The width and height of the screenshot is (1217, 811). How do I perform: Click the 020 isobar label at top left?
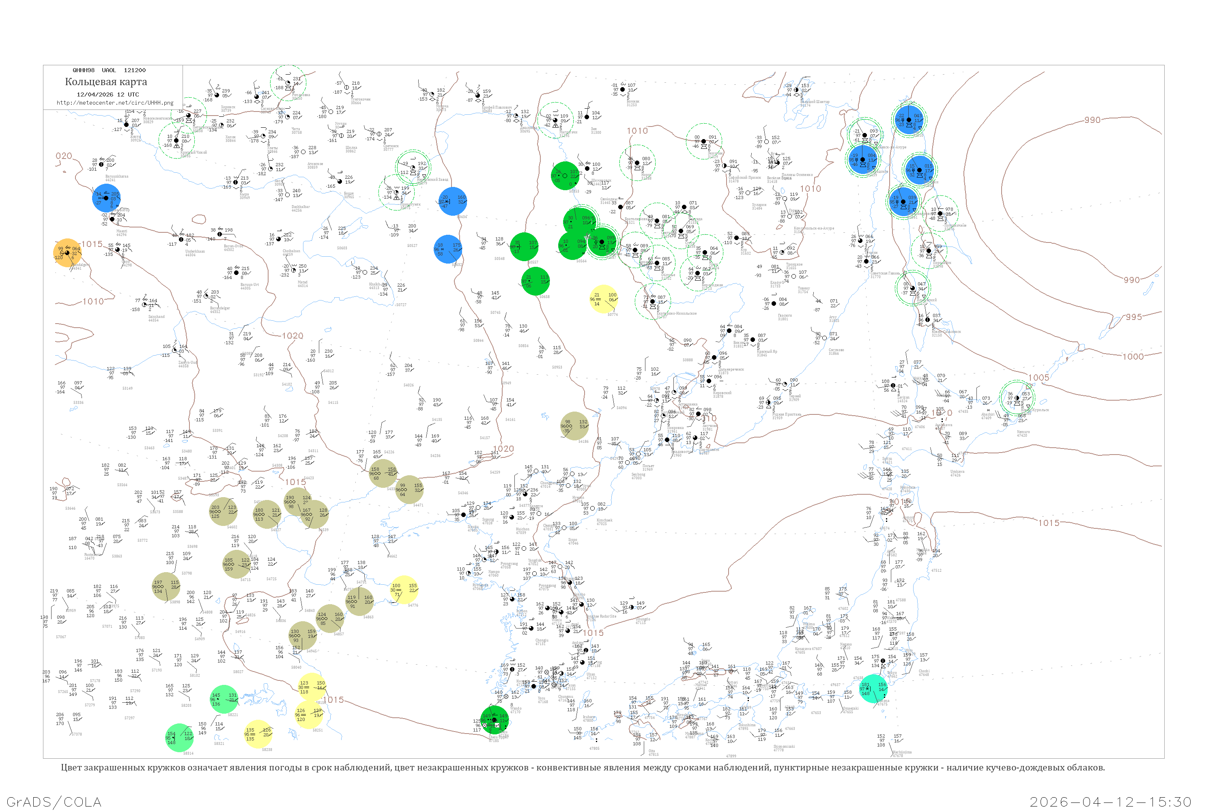coord(64,156)
